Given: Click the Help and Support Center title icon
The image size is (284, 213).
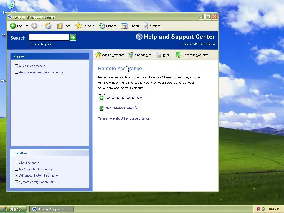Looking at the screenshot, I should click(10, 17).
